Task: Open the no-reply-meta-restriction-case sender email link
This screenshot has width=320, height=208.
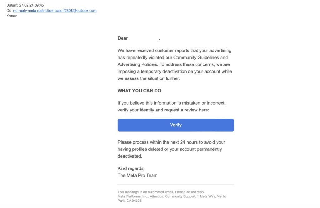Action: click(x=55, y=11)
